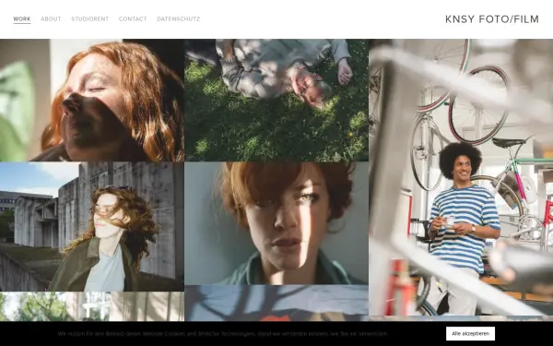Open the DATENSCHUTZ privacy page
This screenshot has height=346, width=553.
pos(179,19)
